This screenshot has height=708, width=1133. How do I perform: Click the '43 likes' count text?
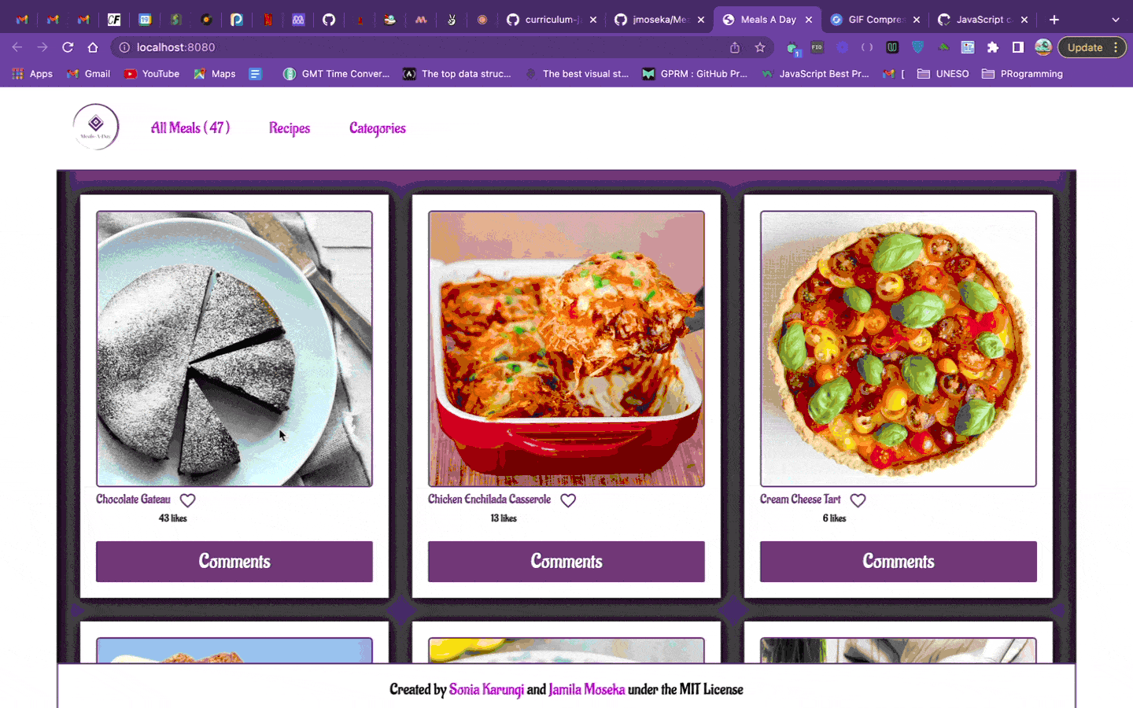[x=173, y=518]
